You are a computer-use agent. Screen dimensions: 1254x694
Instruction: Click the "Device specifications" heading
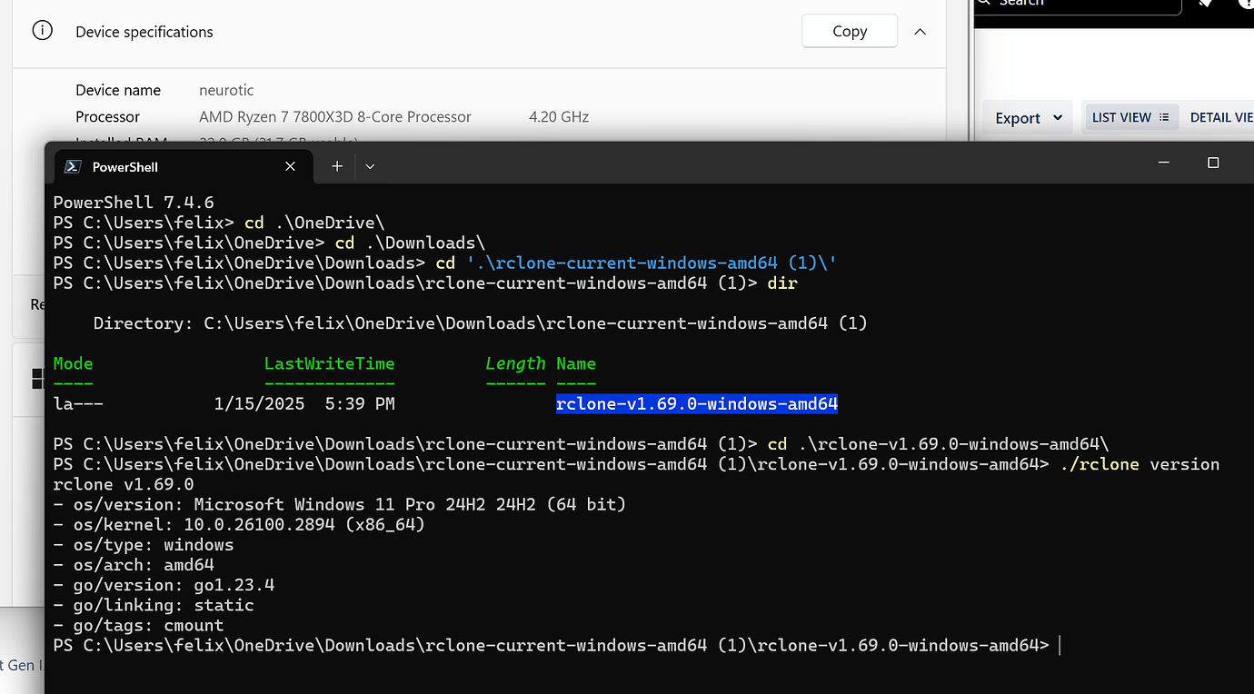pyautogui.click(x=144, y=32)
